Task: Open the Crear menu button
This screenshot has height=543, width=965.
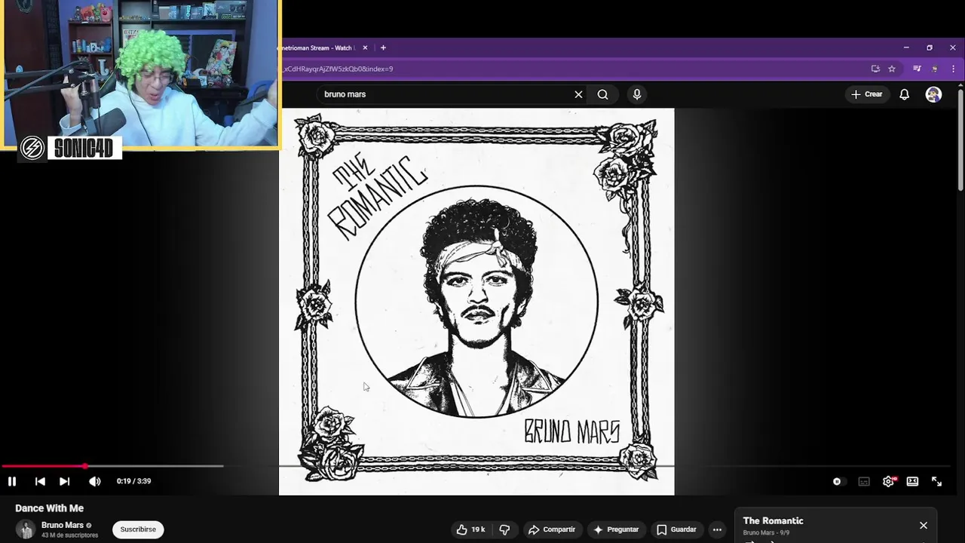Action: point(867,94)
